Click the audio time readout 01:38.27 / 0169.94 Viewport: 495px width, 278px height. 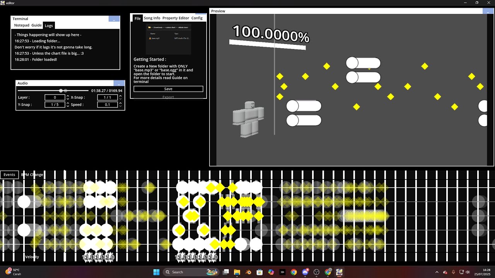pyautogui.click(x=107, y=91)
